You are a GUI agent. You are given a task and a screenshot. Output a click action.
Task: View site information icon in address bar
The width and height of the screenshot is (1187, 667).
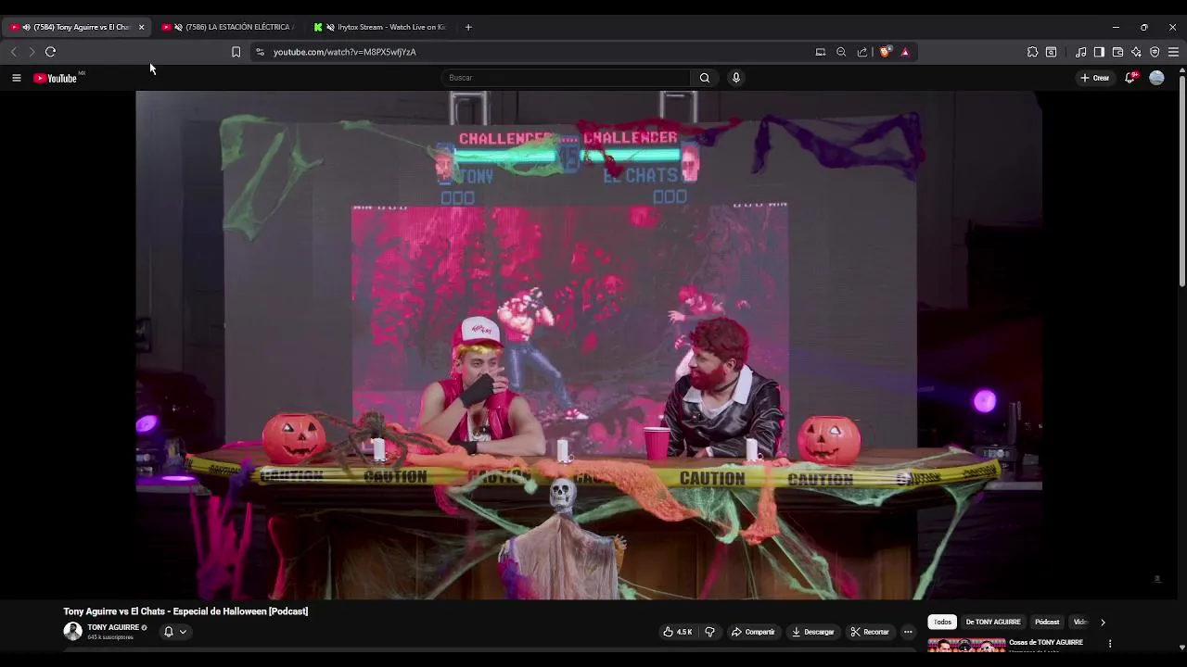point(260,52)
